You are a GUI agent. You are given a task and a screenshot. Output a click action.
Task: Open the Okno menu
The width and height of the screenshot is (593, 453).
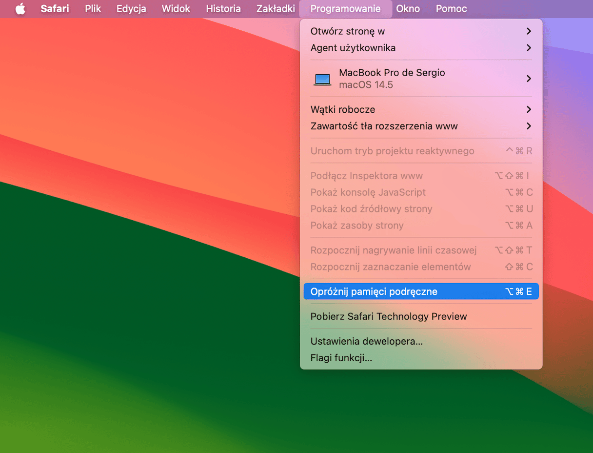pos(408,9)
